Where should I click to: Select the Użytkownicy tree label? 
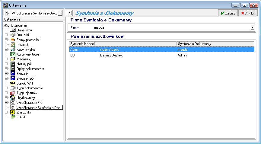pos(26,98)
